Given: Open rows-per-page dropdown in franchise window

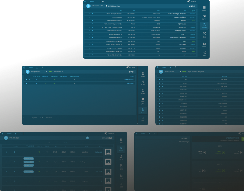Looking at the screenshot, I should coord(42,118).
